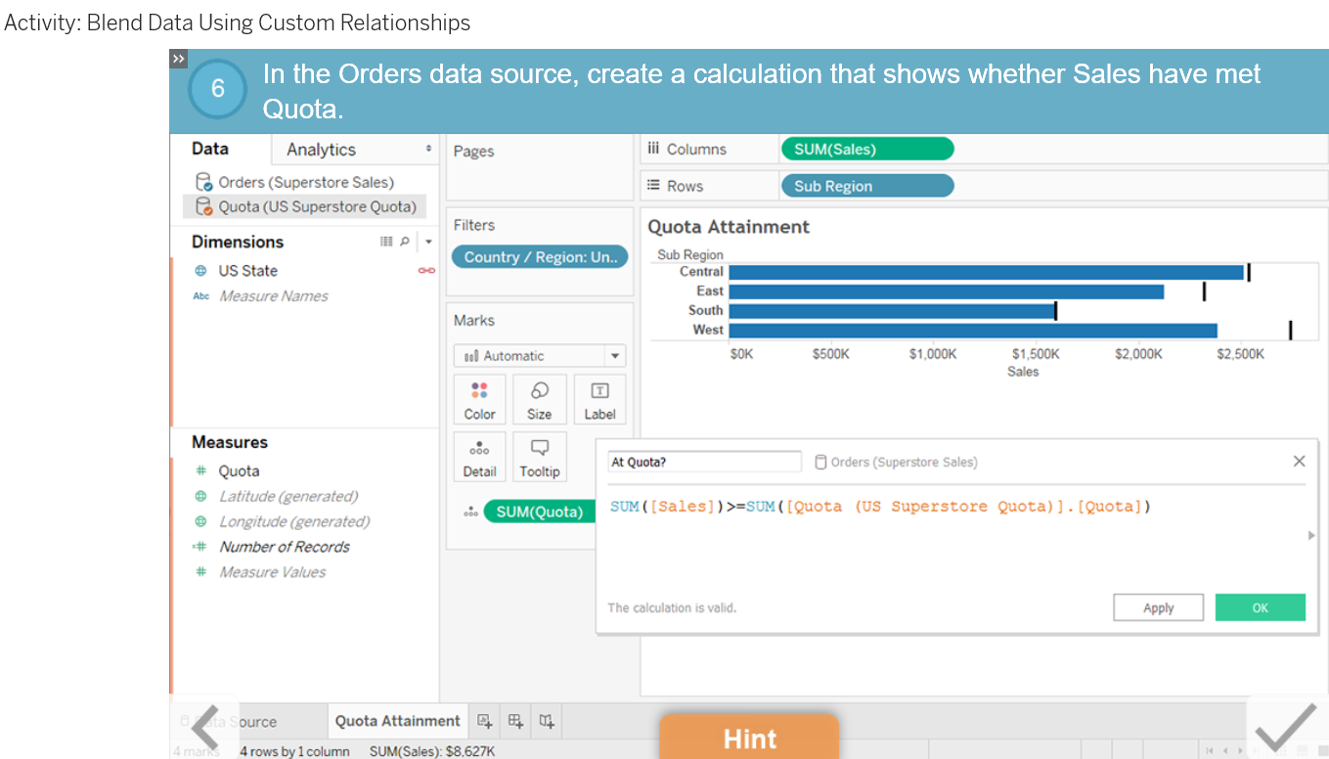Click the orange Hint button
1329x759 pixels.
tap(749, 737)
